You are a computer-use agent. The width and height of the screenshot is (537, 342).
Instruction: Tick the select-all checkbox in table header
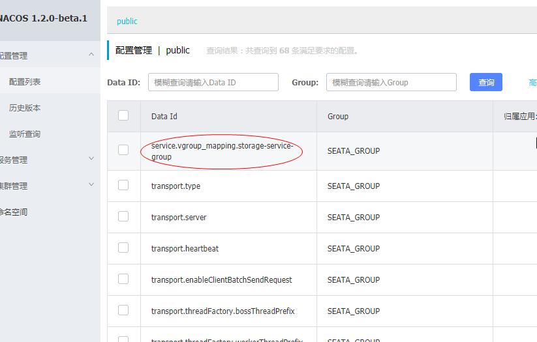click(x=123, y=115)
